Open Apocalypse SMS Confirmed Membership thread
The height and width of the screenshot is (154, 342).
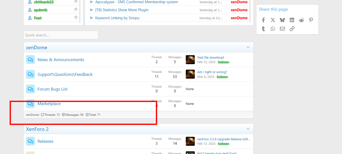pos(137,2)
